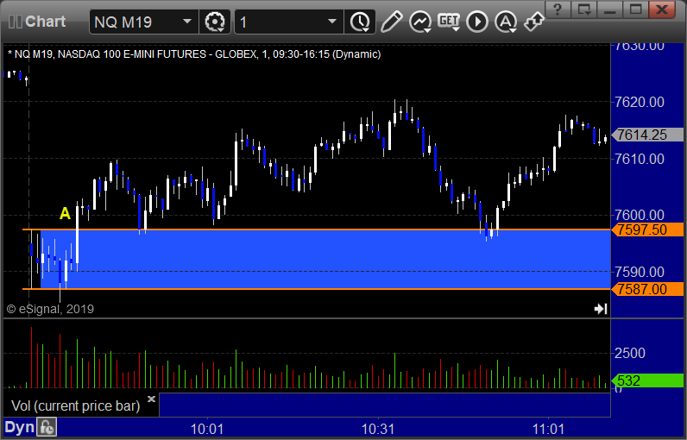The image size is (687, 440).
Task: Close the chart window
Action: (x=662, y=9)
